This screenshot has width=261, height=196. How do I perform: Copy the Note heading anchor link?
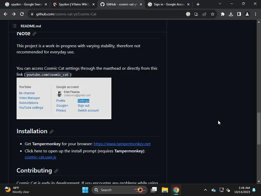point(34,34)
